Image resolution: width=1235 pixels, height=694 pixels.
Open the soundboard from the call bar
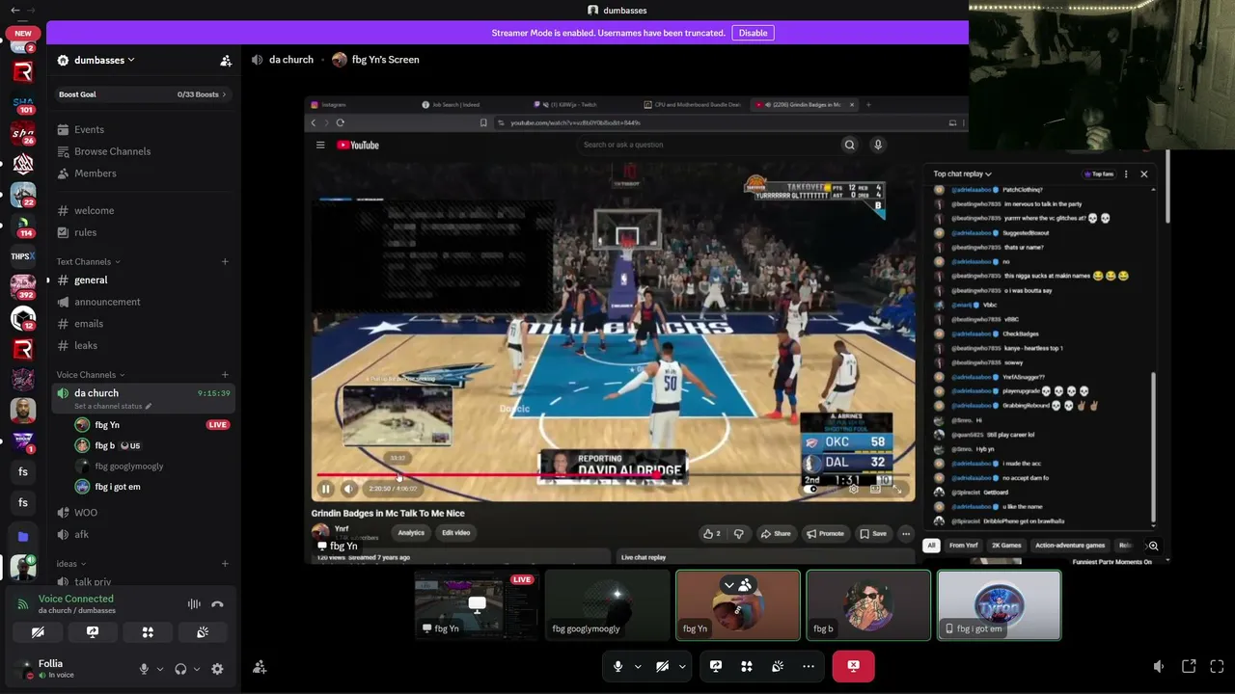(x=778, y=666)
